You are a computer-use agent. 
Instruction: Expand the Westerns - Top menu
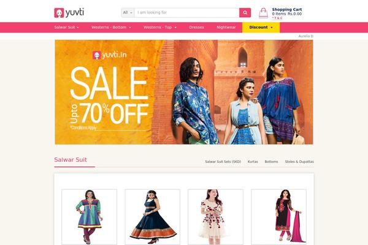coord(160,28)
